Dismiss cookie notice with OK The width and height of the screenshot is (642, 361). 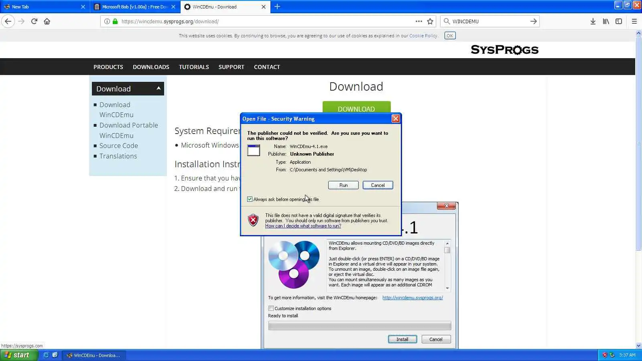450,36
